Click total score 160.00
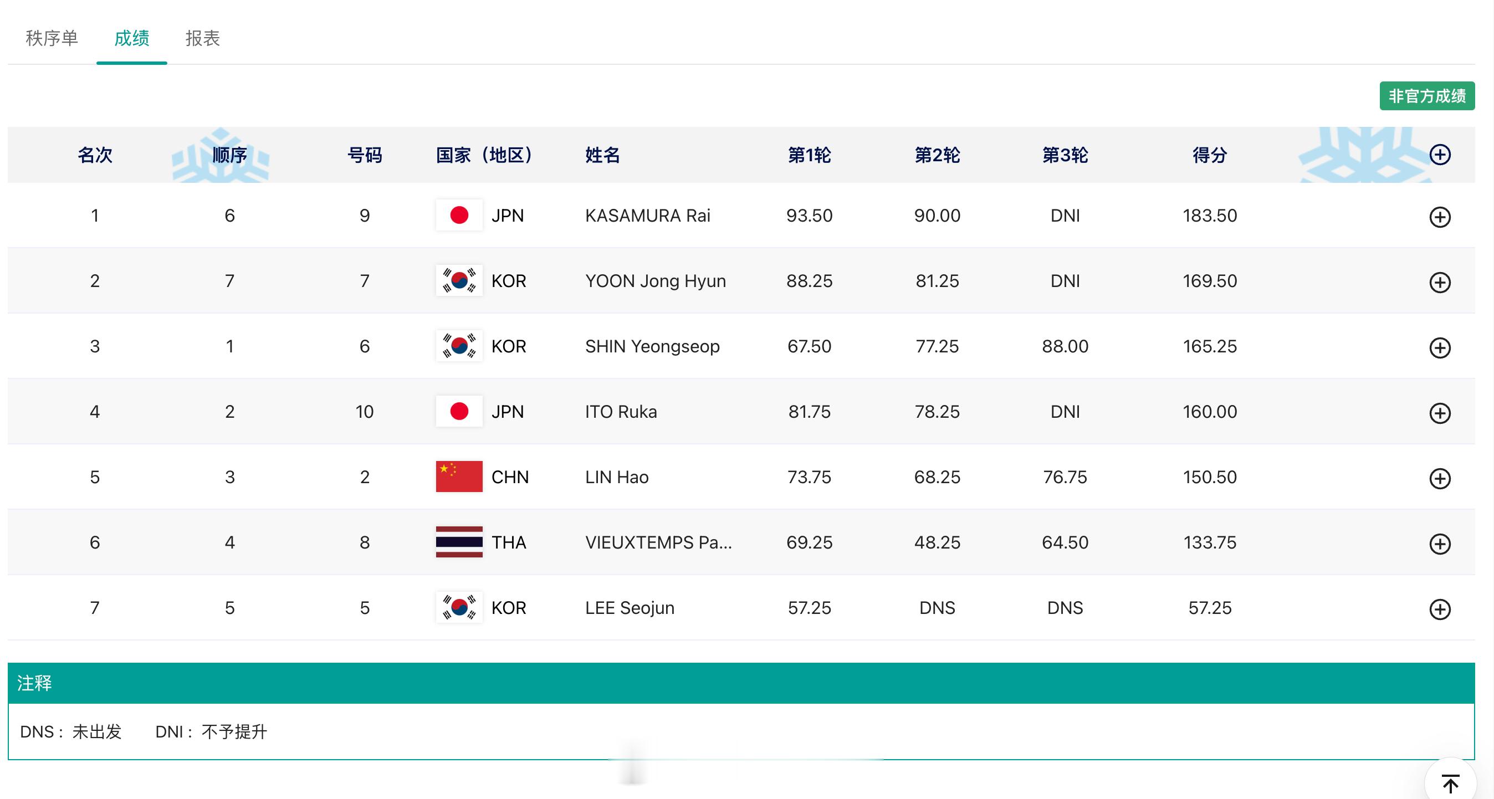This screenshot has width=1494, height=799. click(x=1210, y=412)
